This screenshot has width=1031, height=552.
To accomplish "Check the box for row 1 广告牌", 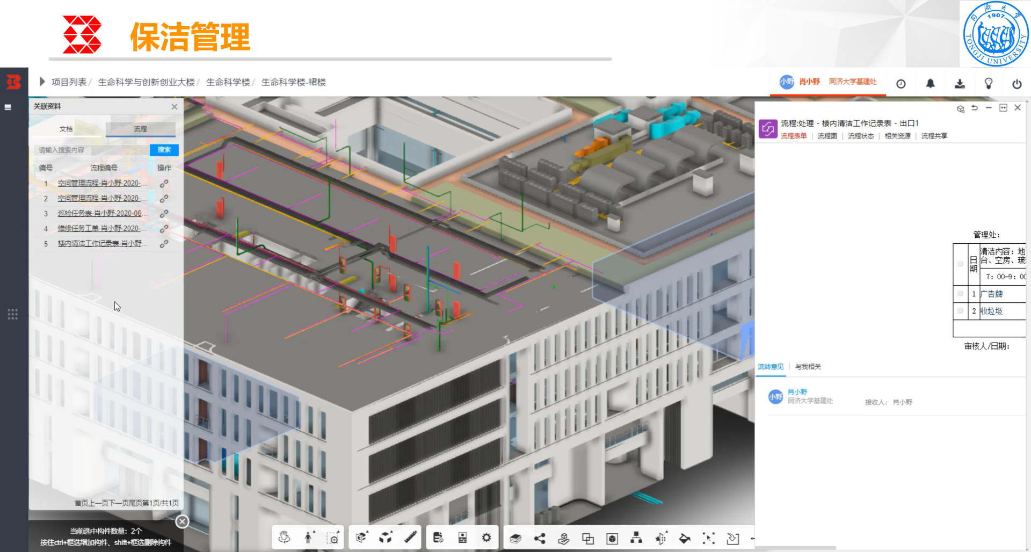I will pyautogui.click(x=960, y=294).
